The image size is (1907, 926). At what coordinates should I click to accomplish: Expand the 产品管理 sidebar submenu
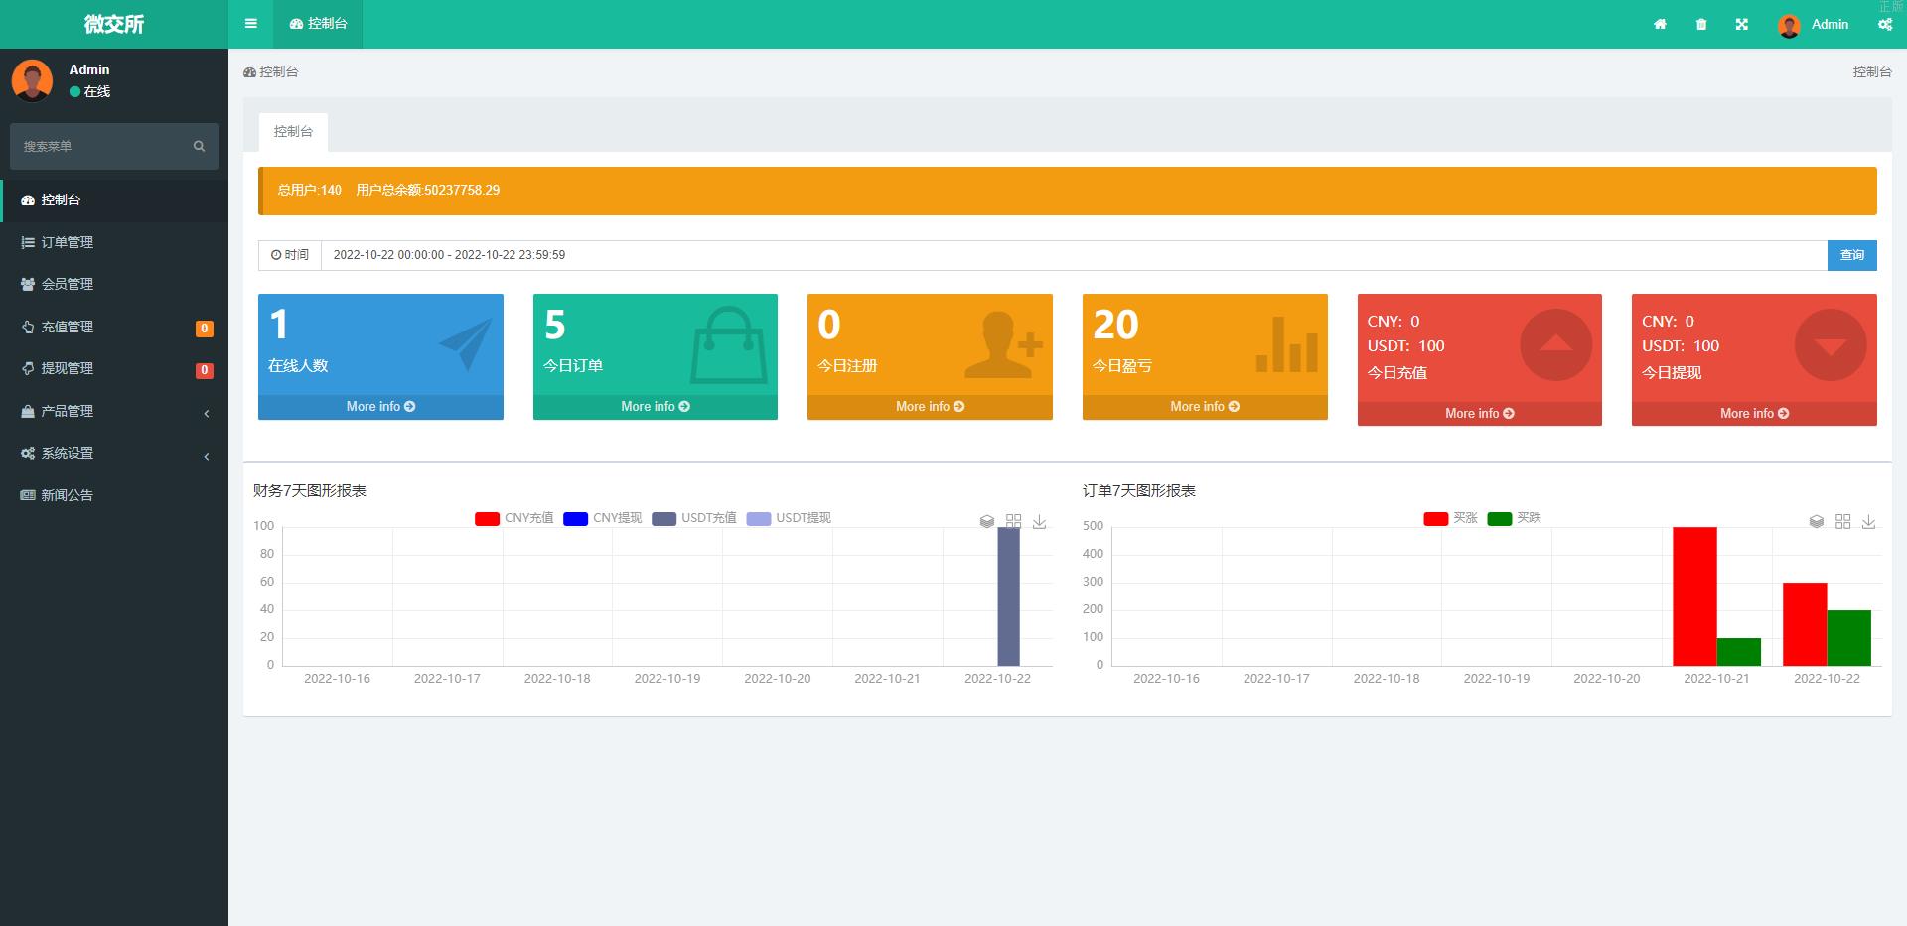tap(113, 411)
